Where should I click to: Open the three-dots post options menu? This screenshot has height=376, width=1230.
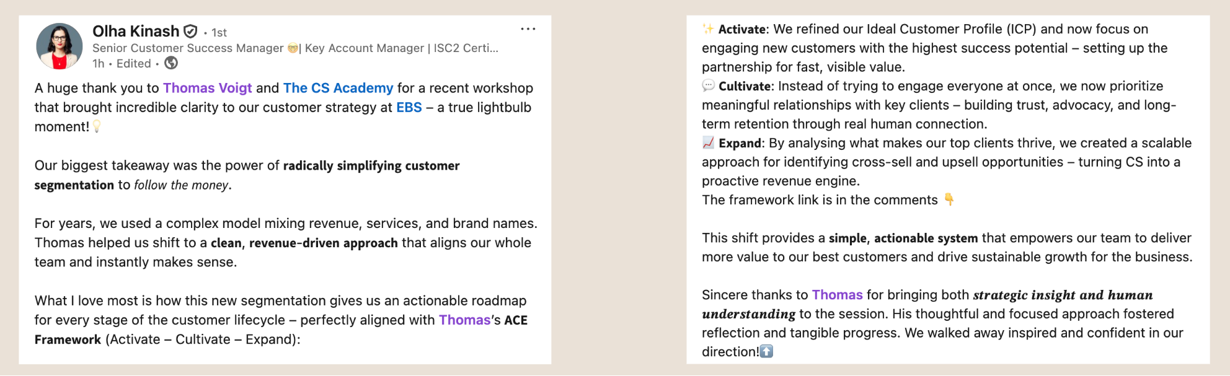pos(528,29)
